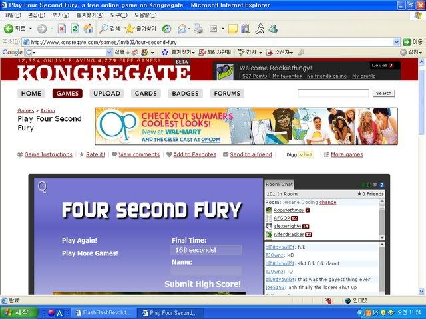Click the IE Stop button
Viewport: 426px width, 319px height.
pos(61,29)
